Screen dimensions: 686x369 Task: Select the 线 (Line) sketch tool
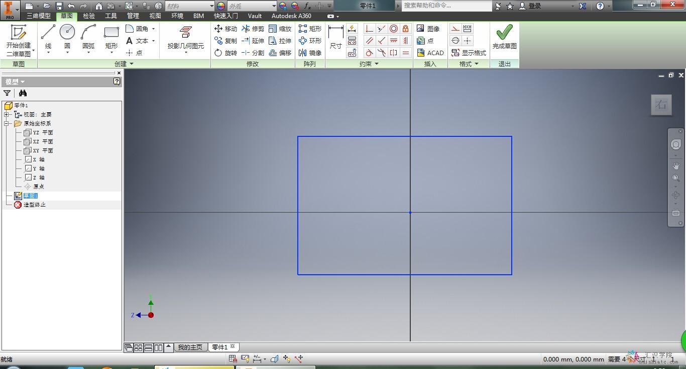tap(48, 37)
